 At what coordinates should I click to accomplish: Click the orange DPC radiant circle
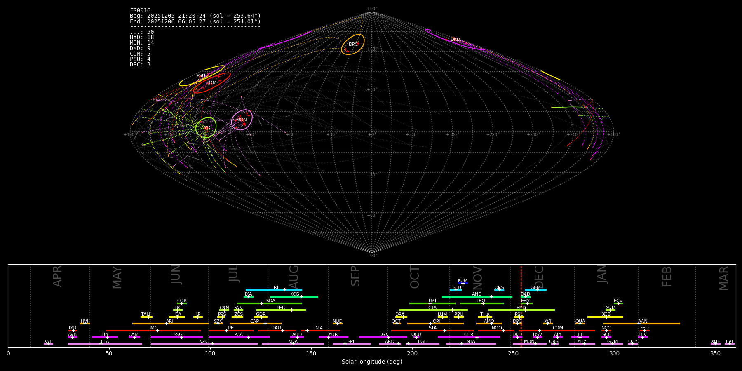[353, 44]
